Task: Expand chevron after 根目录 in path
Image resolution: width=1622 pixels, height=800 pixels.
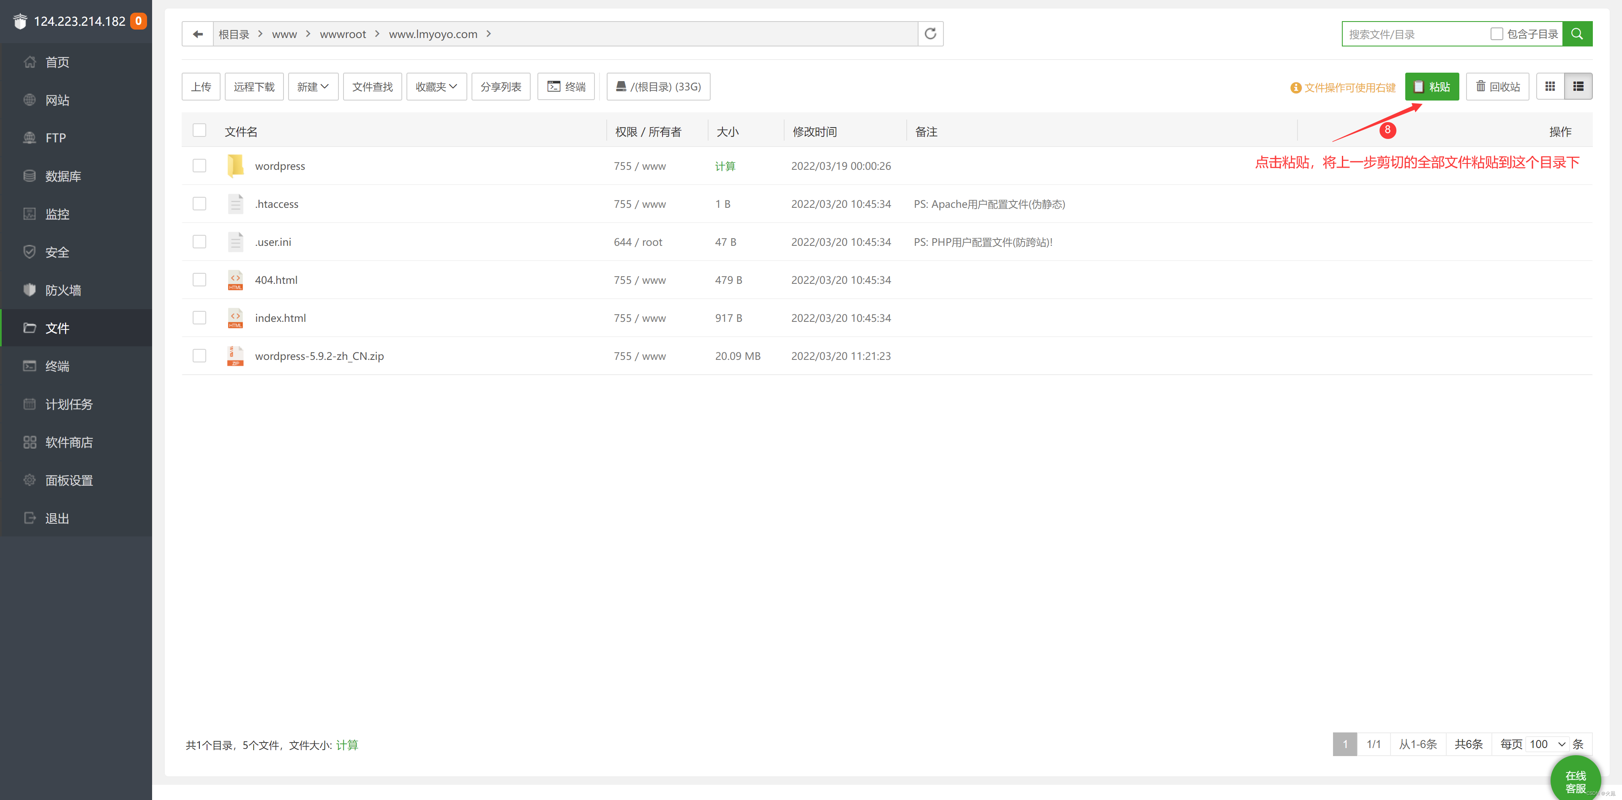Action: [260, 34]
